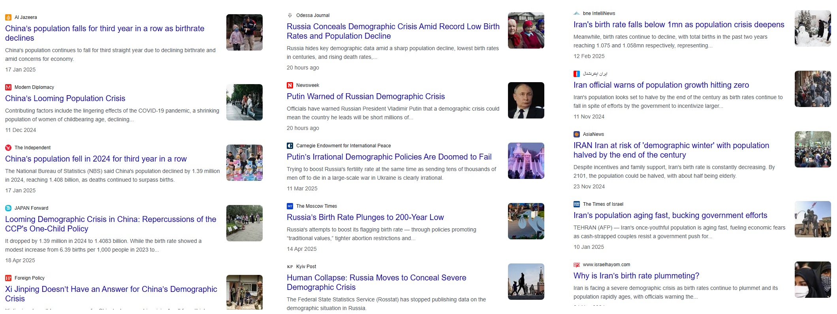Screen dimensions: 837x314
Task: Open Iran 'demographic winter' AsiaNews headline
Action: pyautogui.click(x=671, y=150)
